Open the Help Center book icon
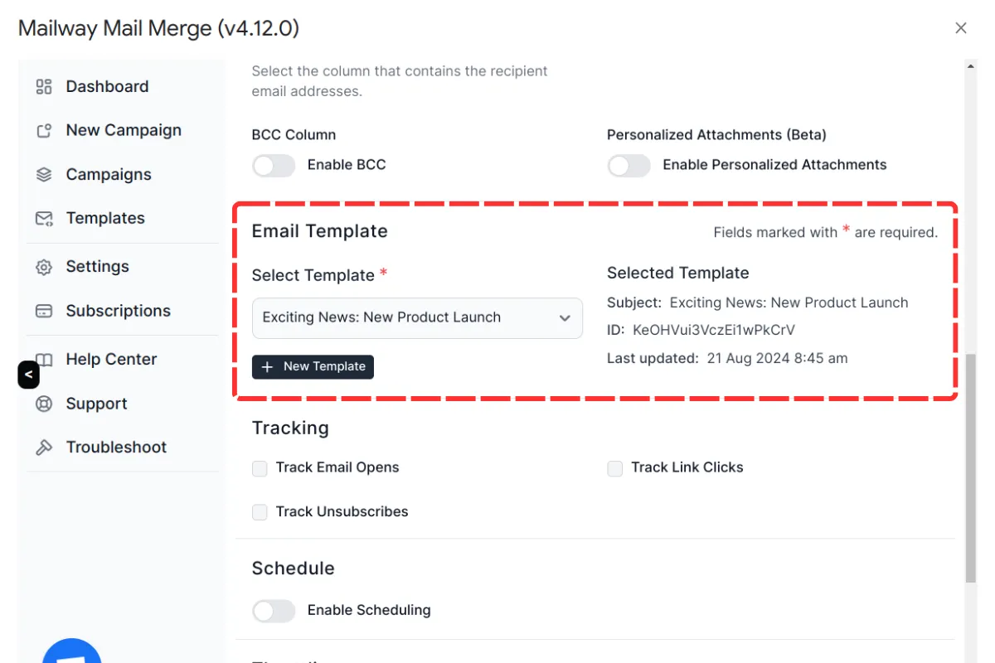Screen dimensions: 995x663 (x=45, y=359)
